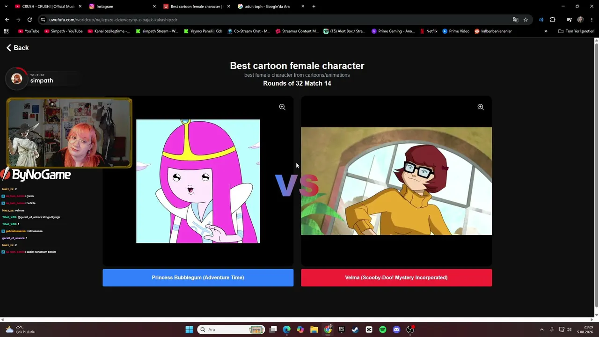Translate this page icon

[x=516, y=20]
